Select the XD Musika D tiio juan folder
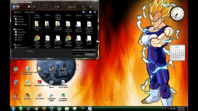This screenshot has height=111, width=198. point(58,26)
